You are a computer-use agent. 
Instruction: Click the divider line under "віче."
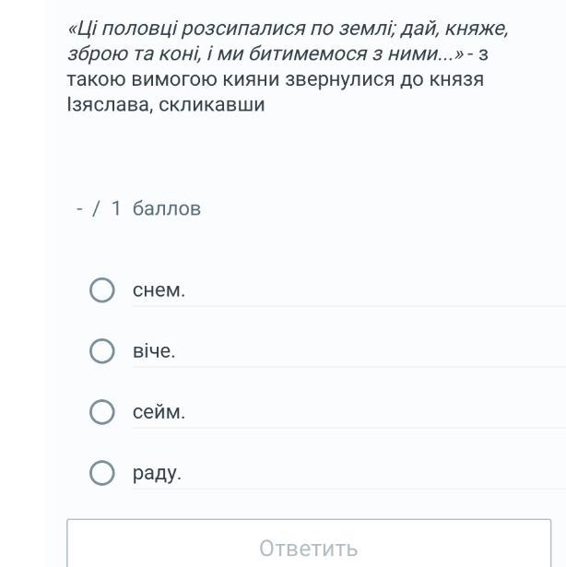point(348,367)
